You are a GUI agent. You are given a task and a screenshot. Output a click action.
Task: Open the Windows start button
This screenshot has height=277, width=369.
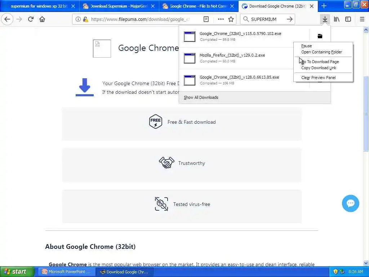(17, 272)
